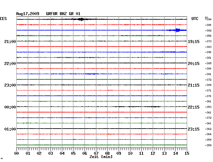Click minute axis tick label 00

tap(17, 153)
